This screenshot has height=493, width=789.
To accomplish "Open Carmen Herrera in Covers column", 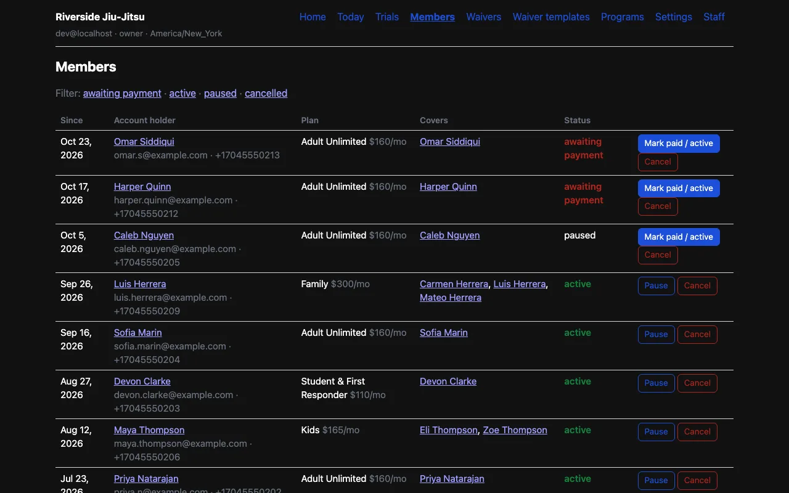I will 454,284.
